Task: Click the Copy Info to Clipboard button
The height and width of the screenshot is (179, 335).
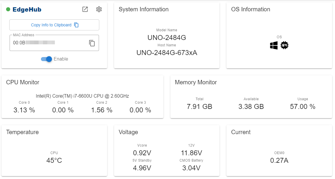Action: pyautogui.click(x=54, y=25)
